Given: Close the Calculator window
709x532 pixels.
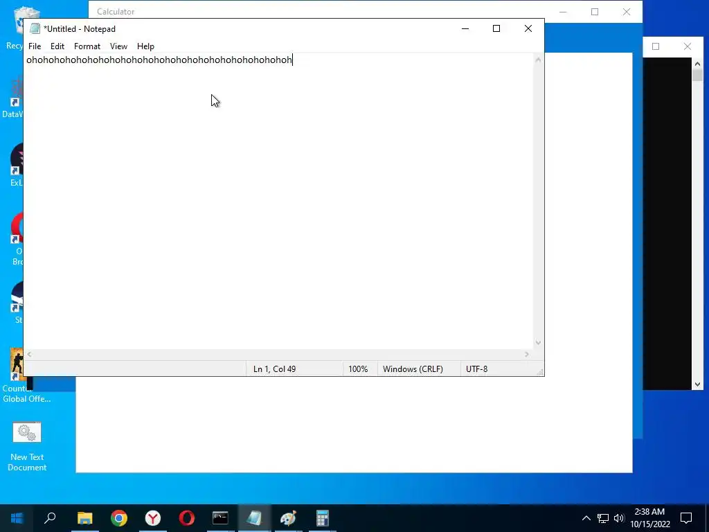Looking at the screenshot, I should coord(627,12).
